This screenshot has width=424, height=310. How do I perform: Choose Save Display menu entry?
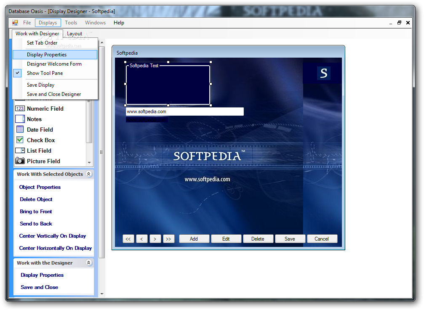pyautogui.click(x=55, y=85)
